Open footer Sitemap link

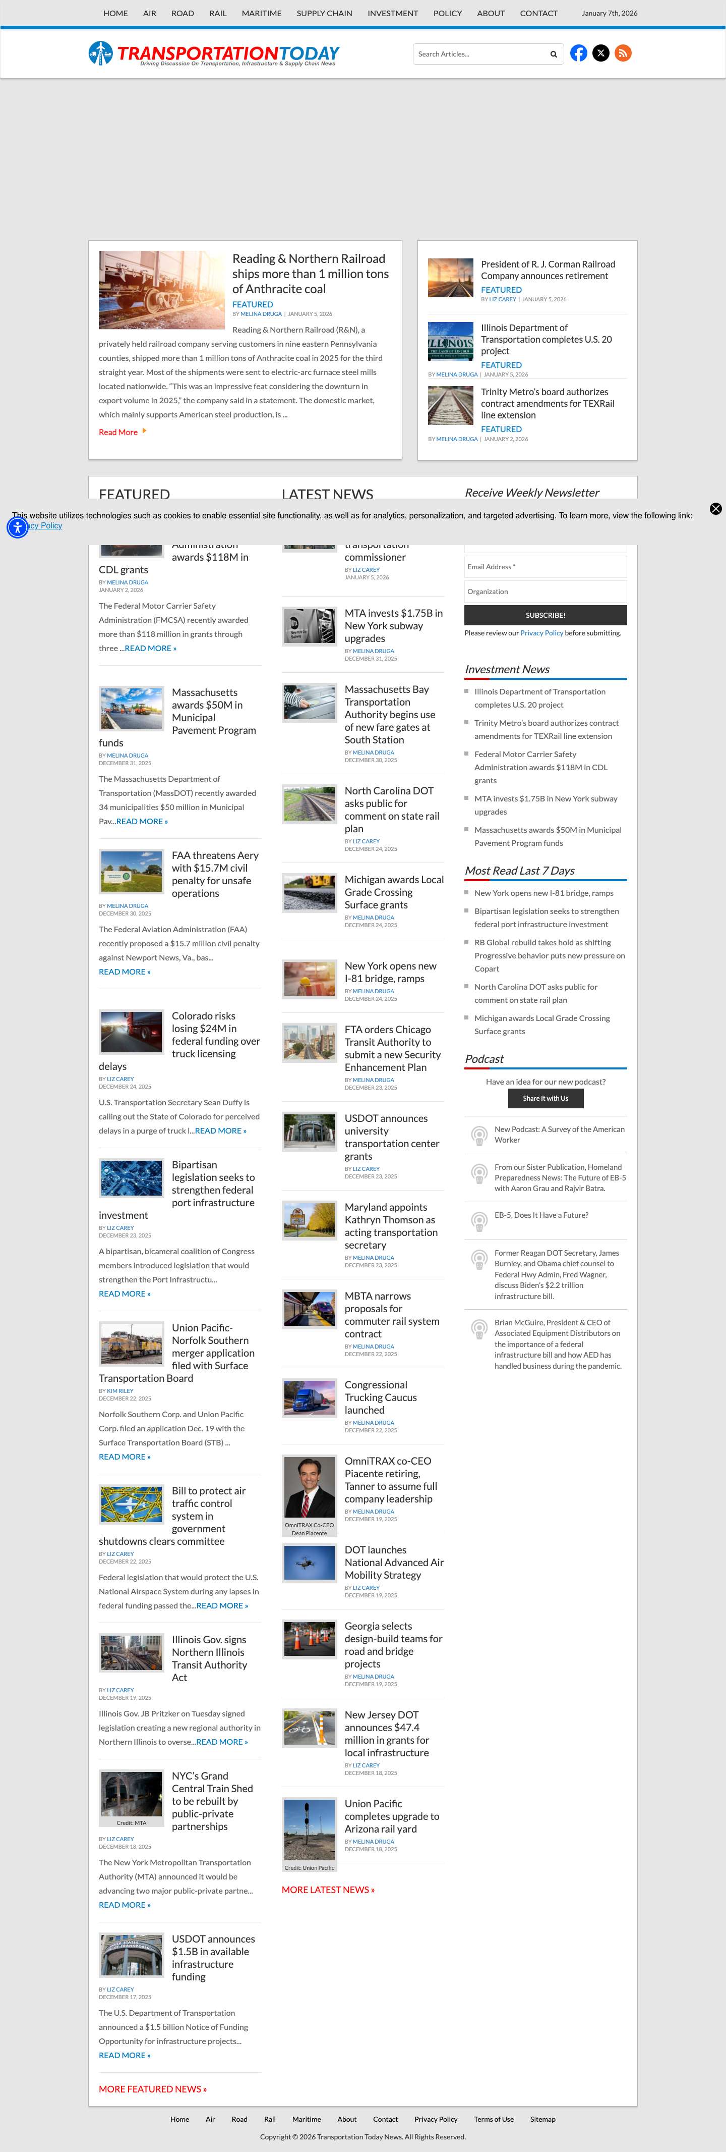542,2119
